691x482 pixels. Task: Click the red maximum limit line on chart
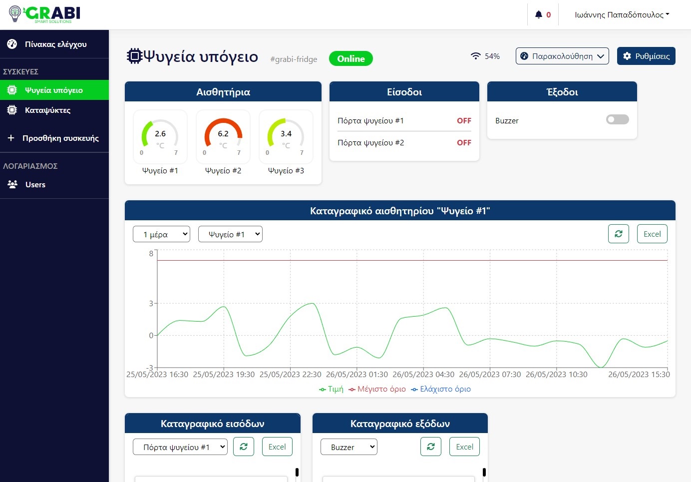(412, 261)
